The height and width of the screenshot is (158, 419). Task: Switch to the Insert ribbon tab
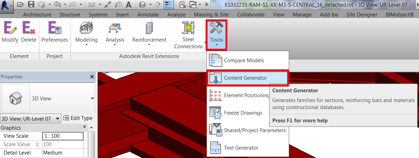123,15
